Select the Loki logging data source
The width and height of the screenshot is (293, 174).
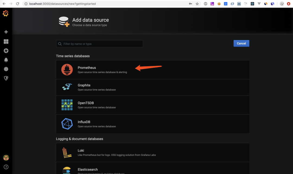point(152,153)
